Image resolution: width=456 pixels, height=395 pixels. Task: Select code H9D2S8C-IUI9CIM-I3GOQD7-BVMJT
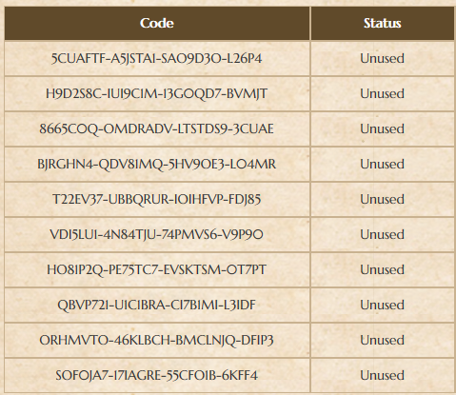pyautogui.click(x=157, y=94)
